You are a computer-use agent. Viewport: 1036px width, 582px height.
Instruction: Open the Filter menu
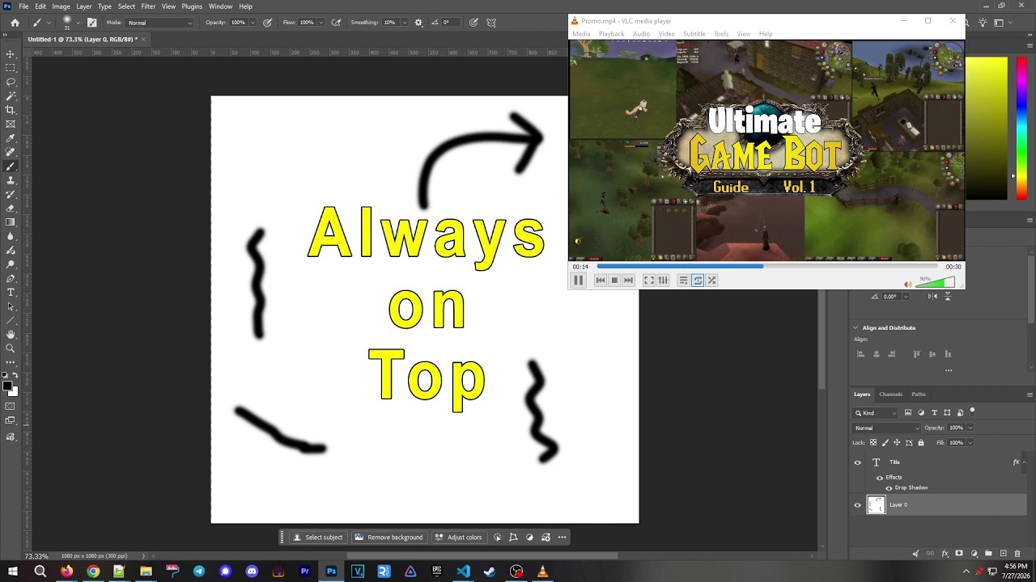coord(148,6)
